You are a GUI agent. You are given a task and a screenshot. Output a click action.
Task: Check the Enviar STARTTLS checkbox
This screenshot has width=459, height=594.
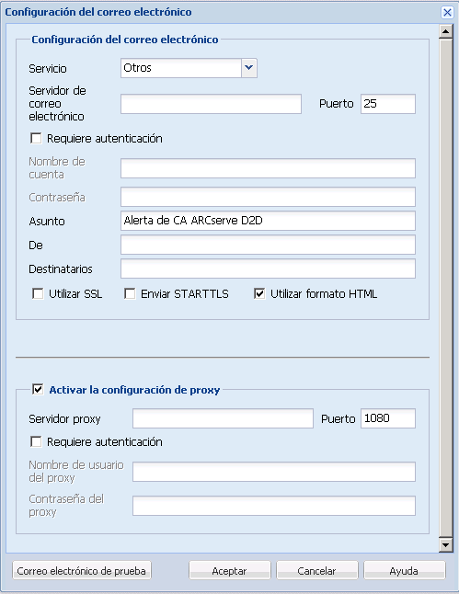130,293
